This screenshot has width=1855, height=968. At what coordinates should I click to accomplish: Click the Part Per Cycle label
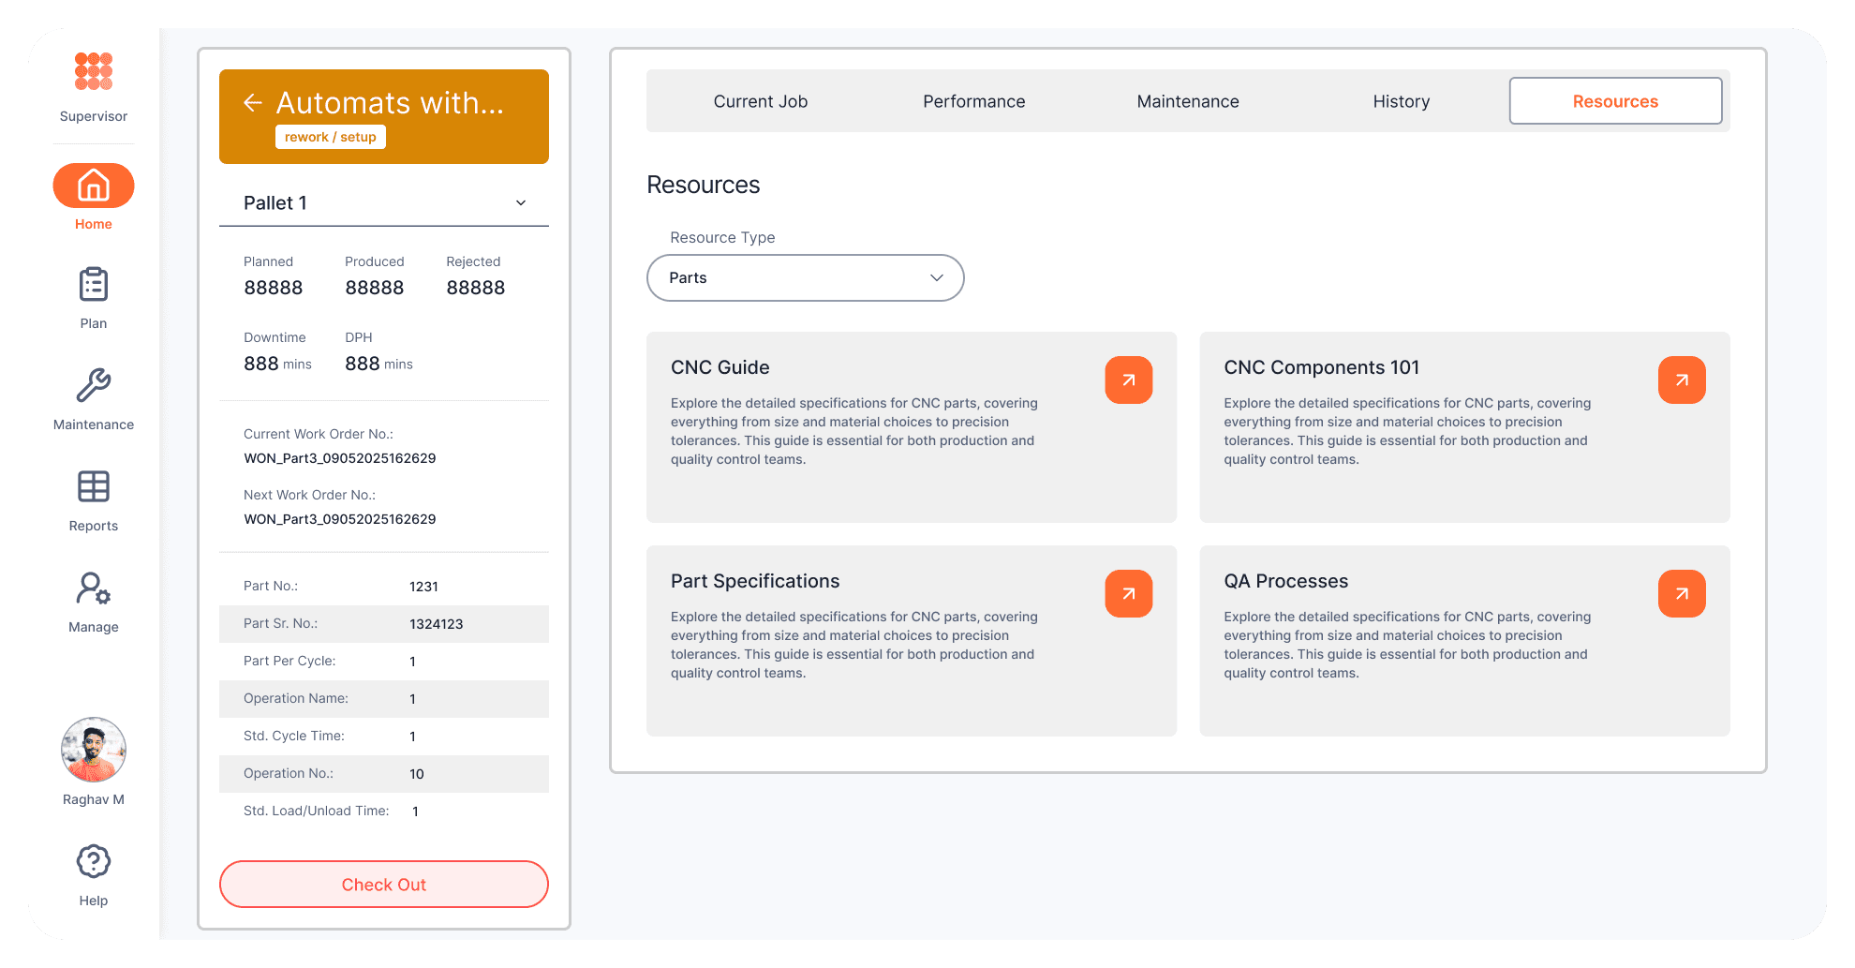(289, 661)
